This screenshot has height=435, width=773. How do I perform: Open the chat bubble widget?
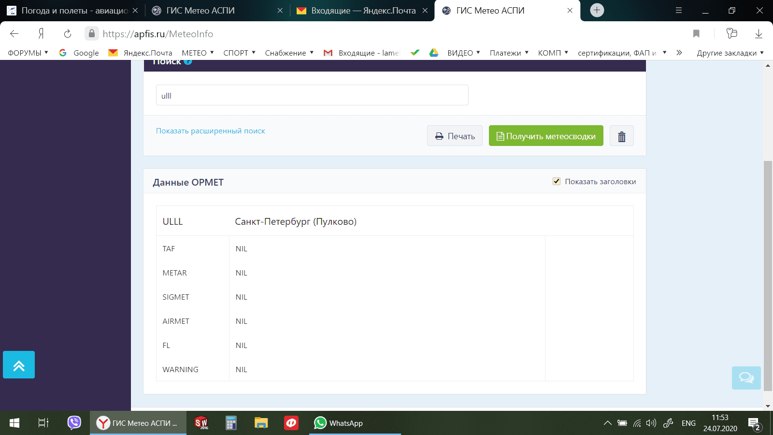746,377
